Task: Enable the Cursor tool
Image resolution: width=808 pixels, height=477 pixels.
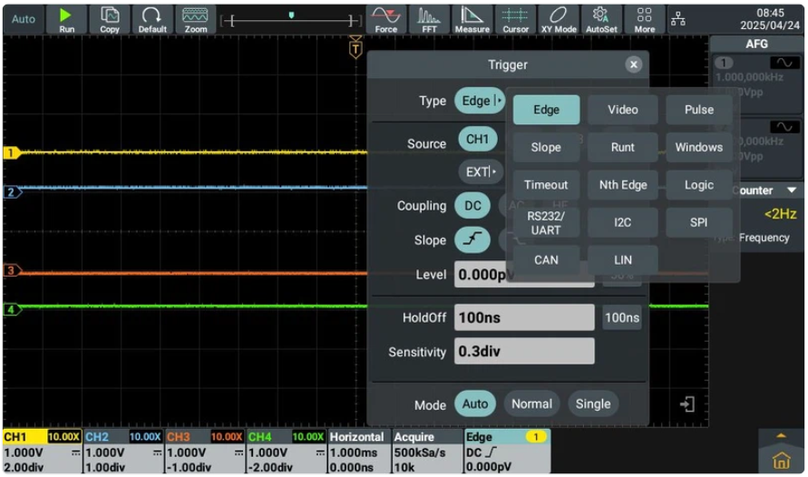Action: (x=515, y=19)
